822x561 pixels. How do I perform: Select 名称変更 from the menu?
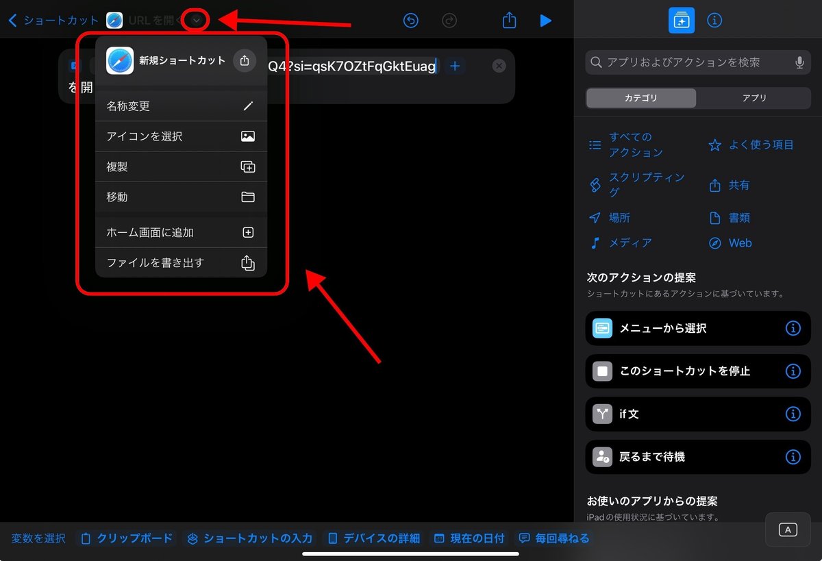(181, 106)
